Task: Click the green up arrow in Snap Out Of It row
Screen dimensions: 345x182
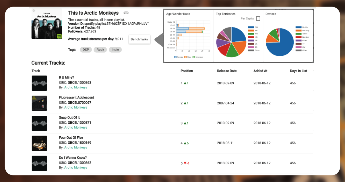Action: 185,123
